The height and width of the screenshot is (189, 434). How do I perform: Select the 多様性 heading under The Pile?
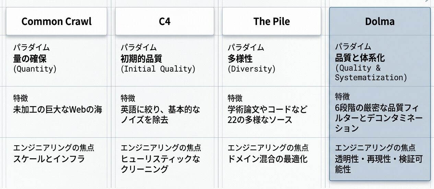click(240, 59)
